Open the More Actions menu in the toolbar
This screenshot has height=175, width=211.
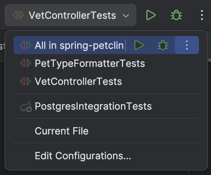coord(202,15)
